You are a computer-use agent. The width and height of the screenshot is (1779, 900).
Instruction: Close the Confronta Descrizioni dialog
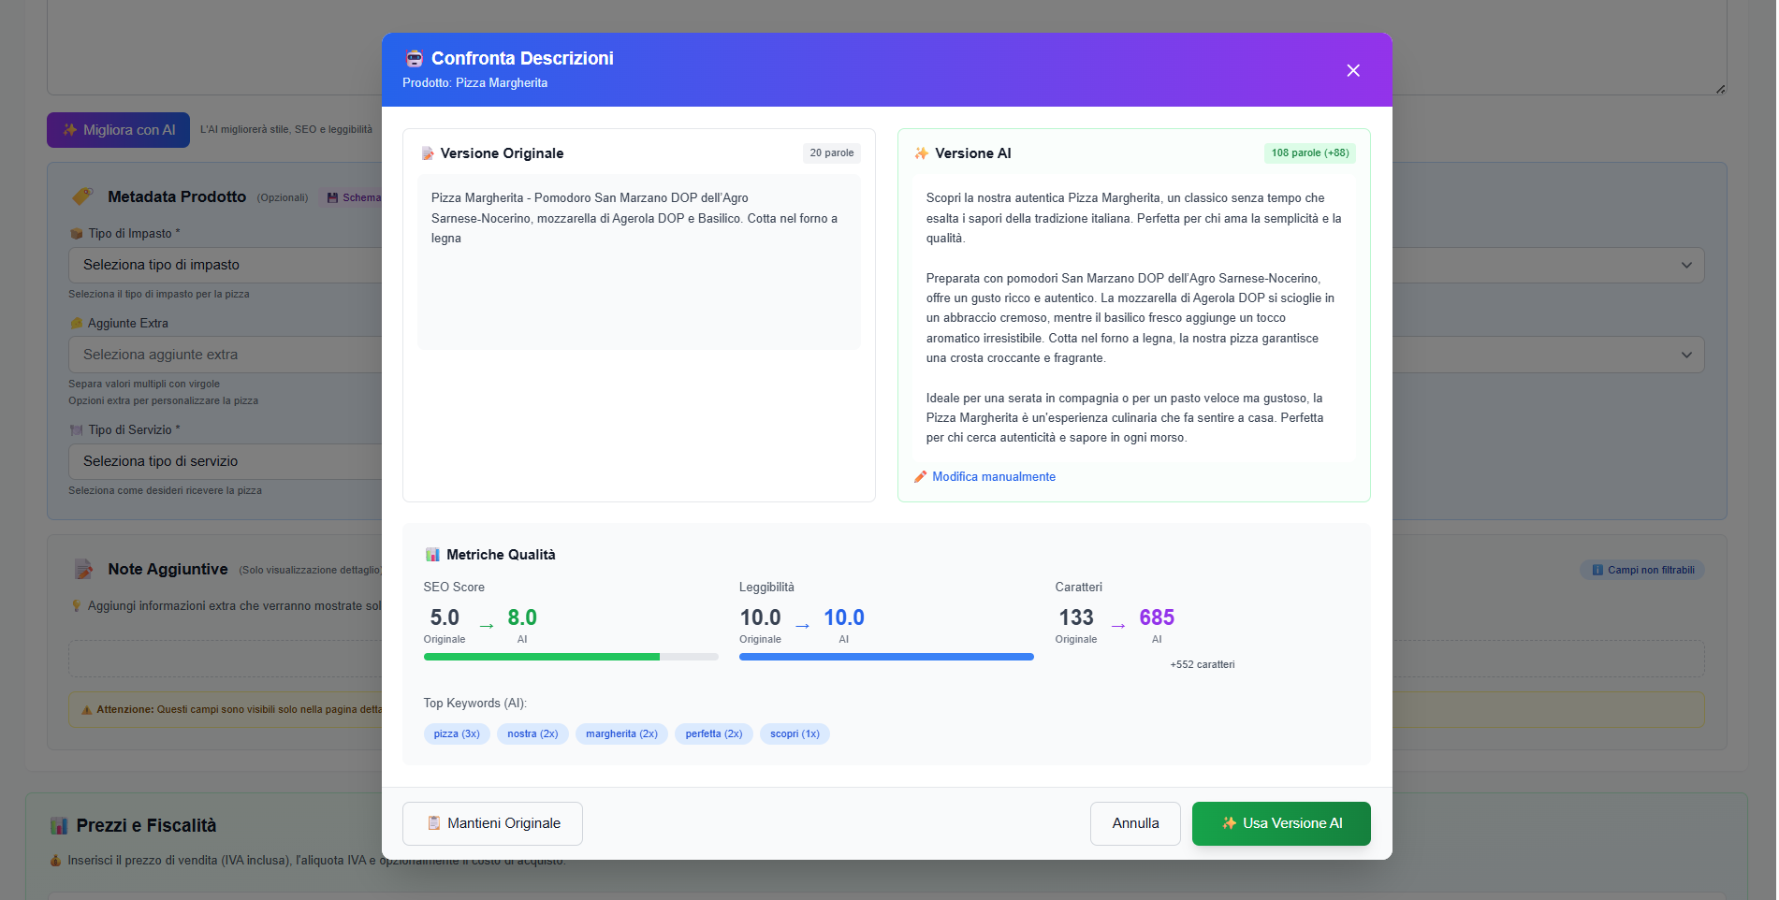click(1352, 71)
